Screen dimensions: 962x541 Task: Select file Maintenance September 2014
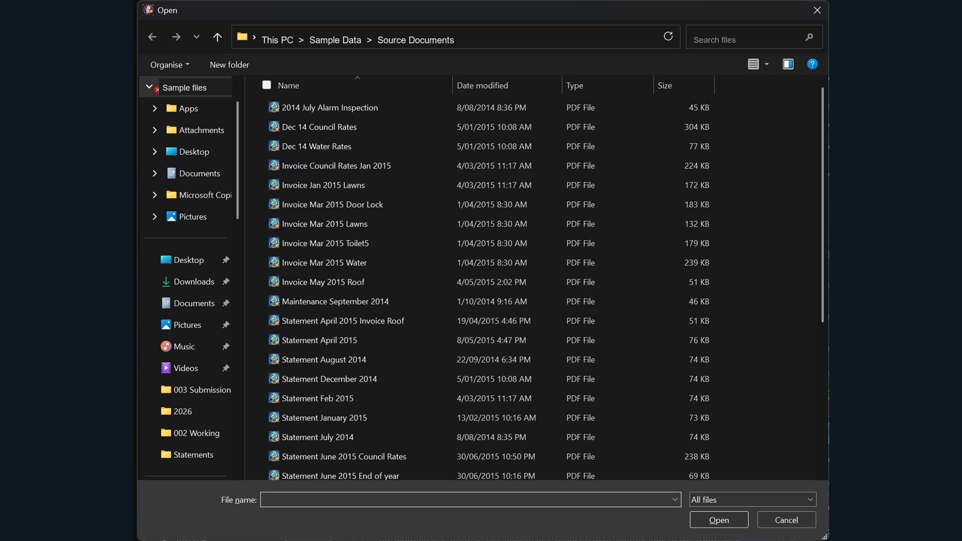click(335, 302)
